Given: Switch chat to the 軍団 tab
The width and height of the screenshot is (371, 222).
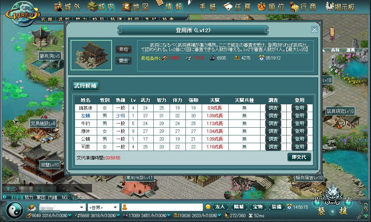Looking at the screenshot, I should [x=41, y=197].
